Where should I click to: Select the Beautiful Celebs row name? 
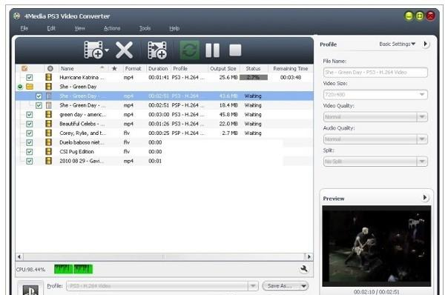click(82, 124)
